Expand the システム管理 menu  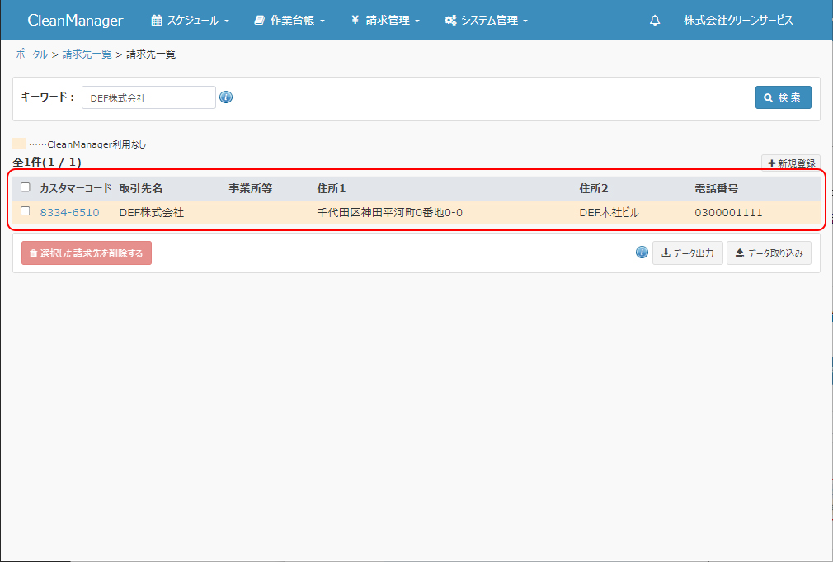(486, 21)
